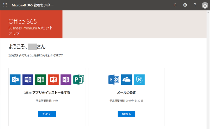Click the Excel app icon
This screenshot has height=129, width=210.
pos(41,80)
